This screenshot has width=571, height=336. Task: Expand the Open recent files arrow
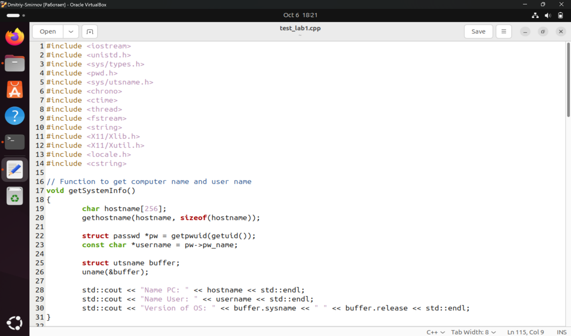[x=71, y=32]
